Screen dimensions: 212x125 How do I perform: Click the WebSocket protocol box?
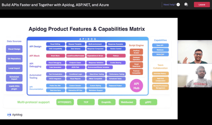tap(127, 102)
